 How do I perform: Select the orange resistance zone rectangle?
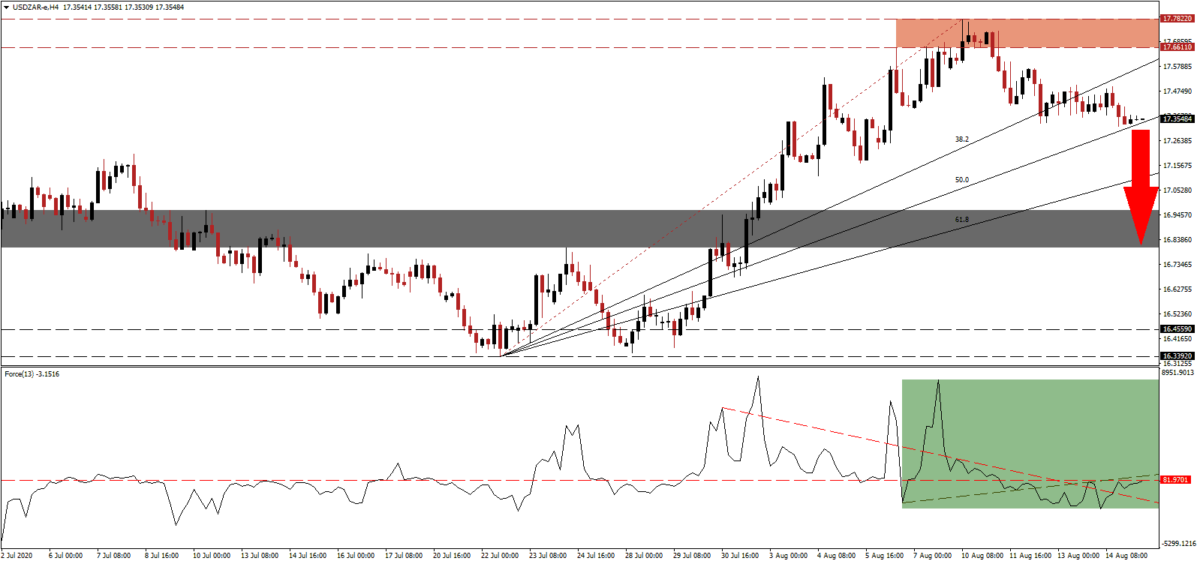pos(1027,33)
